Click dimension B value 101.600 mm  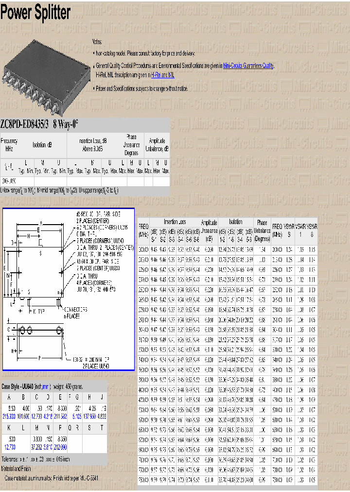23,416
